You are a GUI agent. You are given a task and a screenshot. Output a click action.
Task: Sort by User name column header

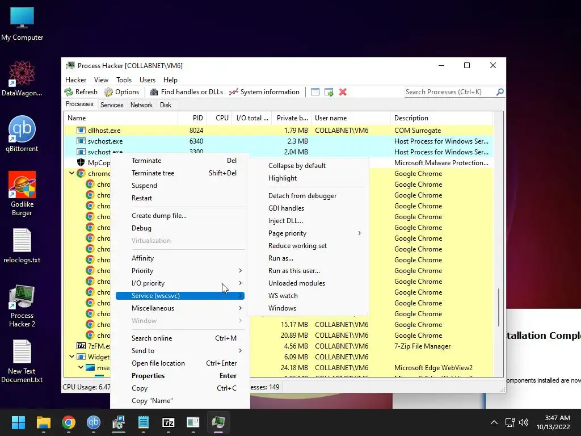[x=351, y=118]
